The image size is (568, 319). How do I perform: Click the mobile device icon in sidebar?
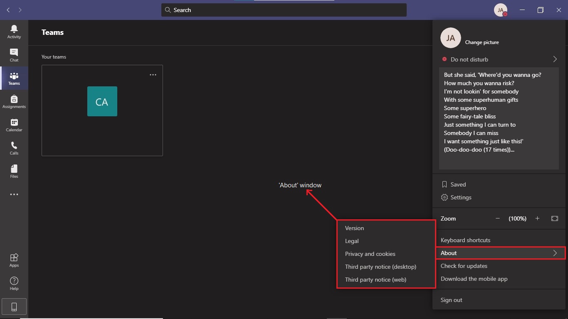(x=14, y=307)
